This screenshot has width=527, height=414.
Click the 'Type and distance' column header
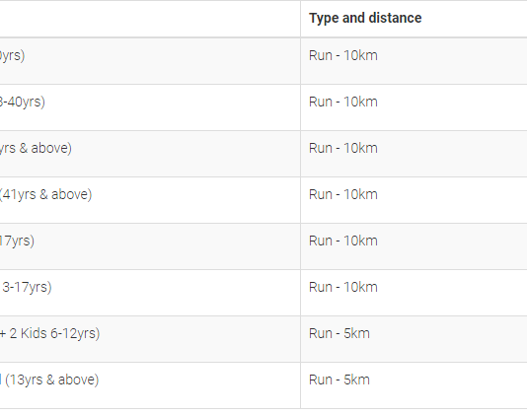pyautogui.click(x=365, y=18)
